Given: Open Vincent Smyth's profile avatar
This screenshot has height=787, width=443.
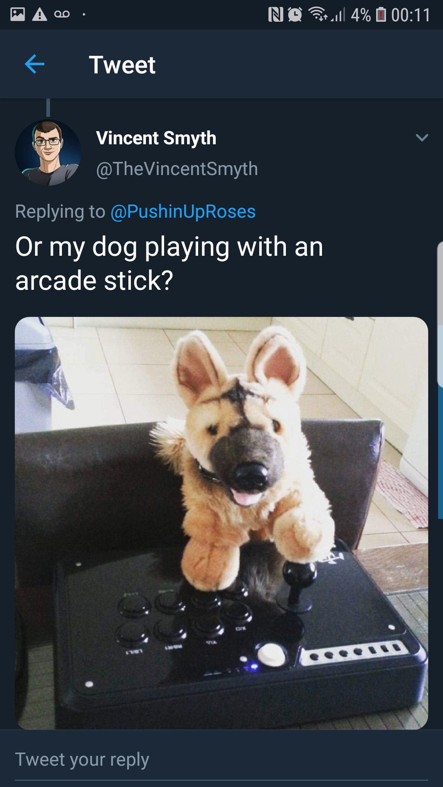Looking at the screenshot, I should click(48, 152).
